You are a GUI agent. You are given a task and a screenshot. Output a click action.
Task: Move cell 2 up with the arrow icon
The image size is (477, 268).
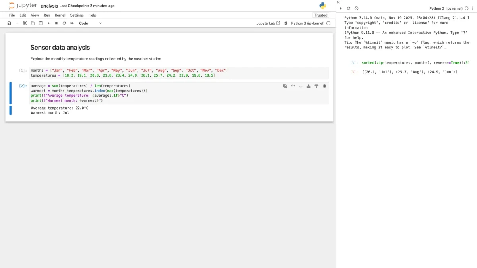click(293, 86)
